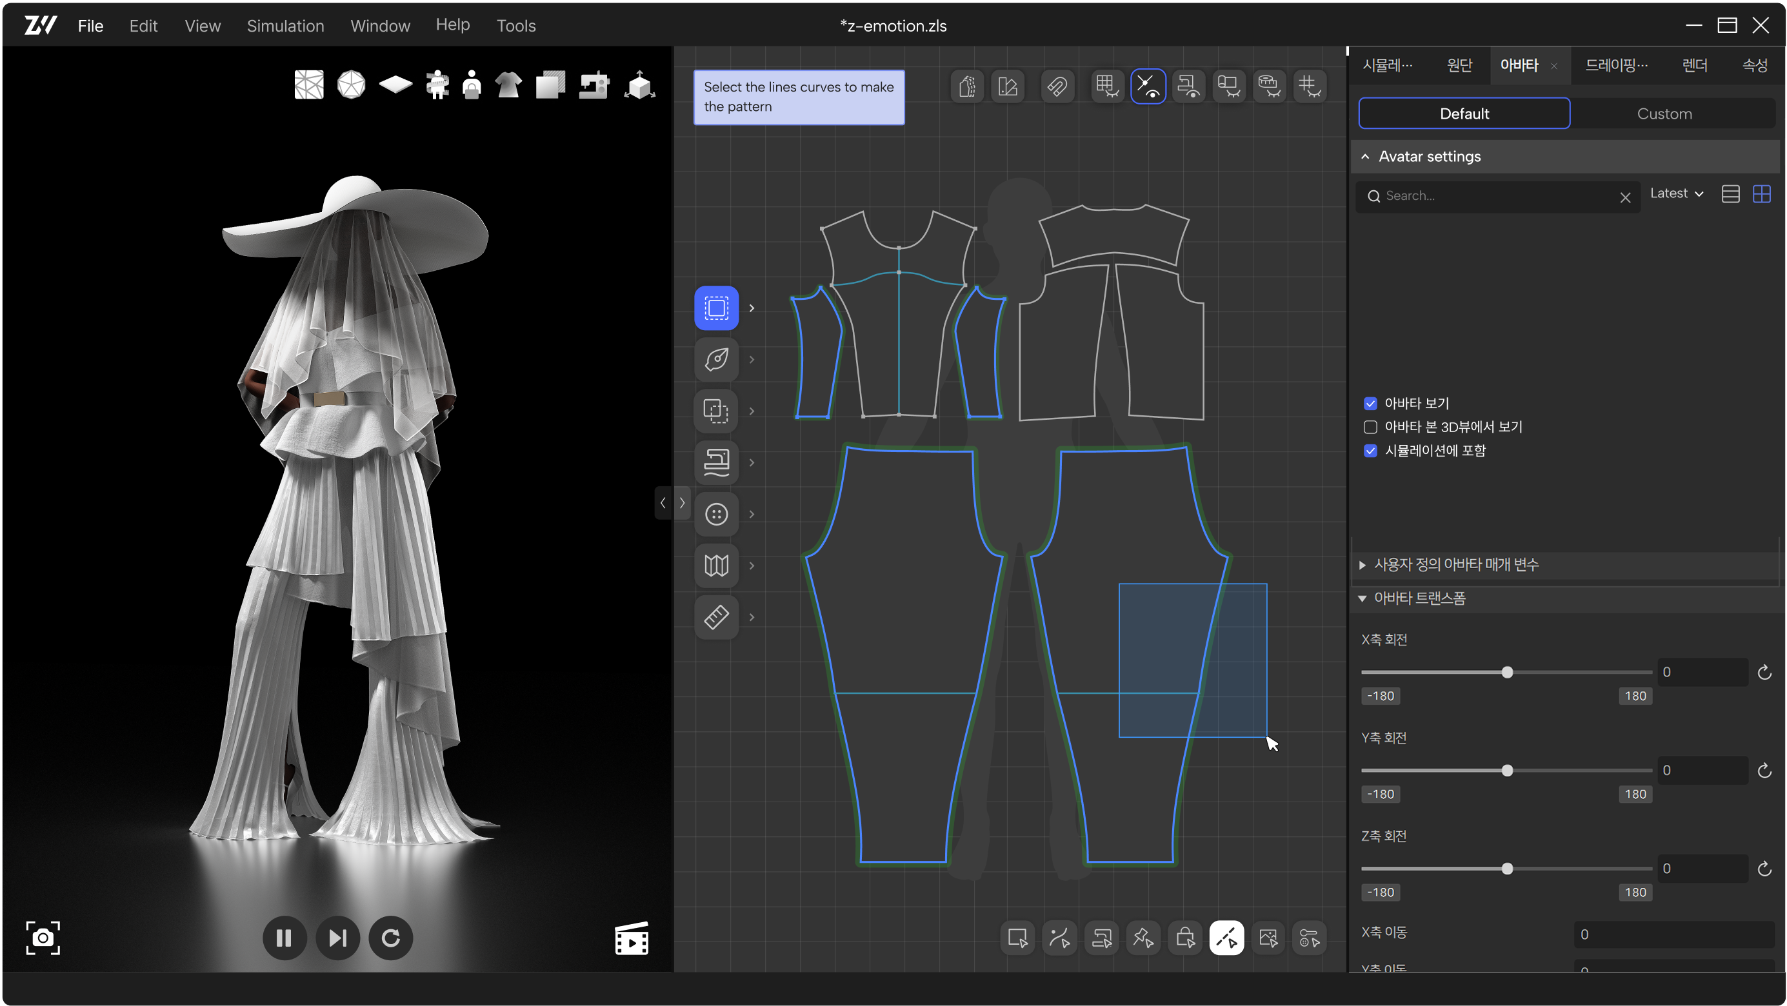Select the ruler measure tool
The width and height of the screenshot is (1787, 1006).
pyautogui.click(x=716, y=617)
